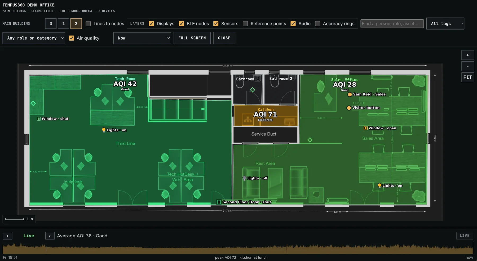Zoom in with the plus button

coord(468,55)
